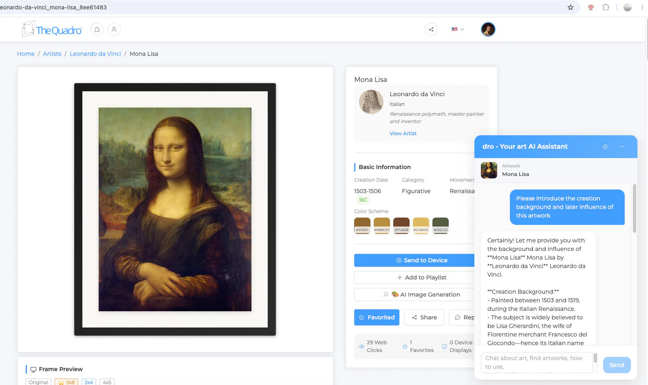The height and width of the screenshot is (385, 648).
Task: Click the eye icon beside Web Clicks
Action: click(361, 347)
